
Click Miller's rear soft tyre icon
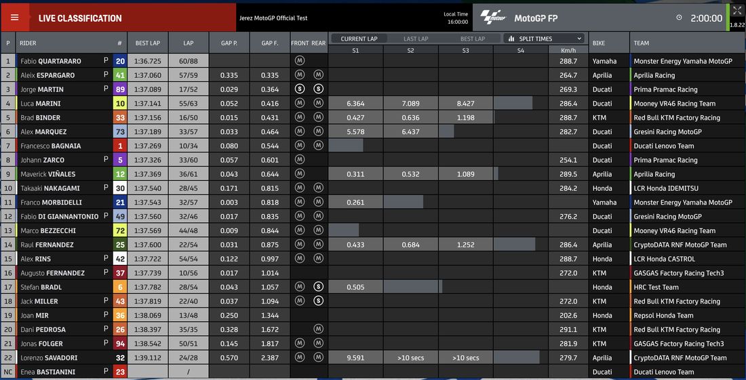(318, 301)
